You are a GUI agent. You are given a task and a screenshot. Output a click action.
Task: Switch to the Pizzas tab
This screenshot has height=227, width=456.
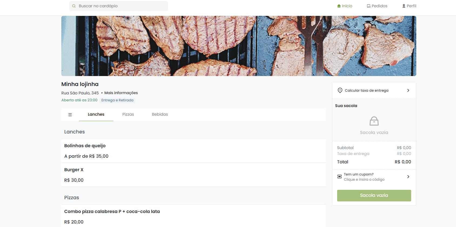(128, 114)
